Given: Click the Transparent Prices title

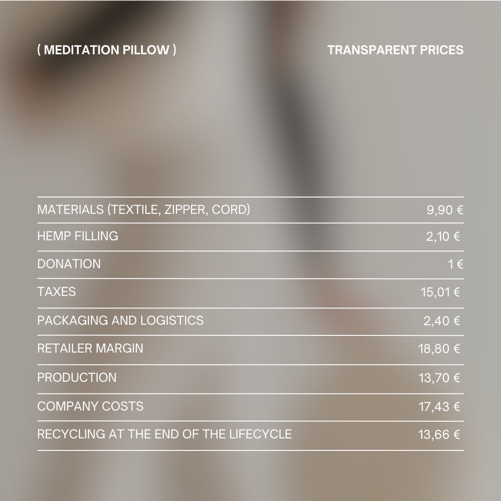Looking at the screenshot, I should point(395,50).
